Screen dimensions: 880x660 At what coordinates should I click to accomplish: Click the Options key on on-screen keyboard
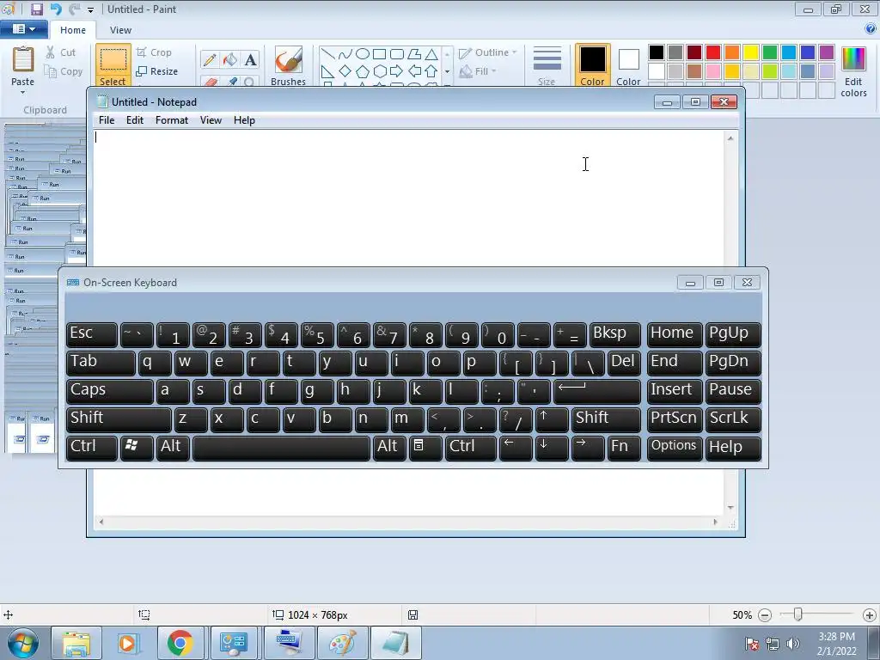674,448
